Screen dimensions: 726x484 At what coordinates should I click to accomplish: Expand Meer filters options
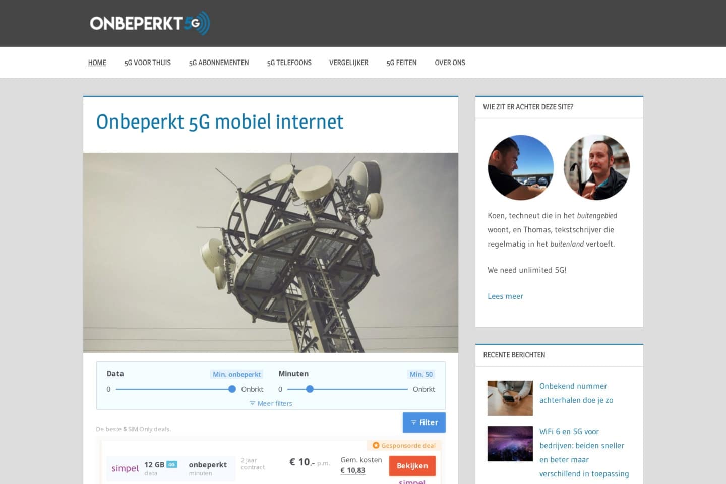coord(271,403)
